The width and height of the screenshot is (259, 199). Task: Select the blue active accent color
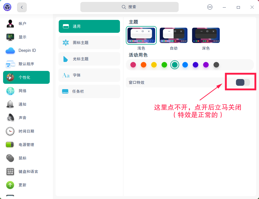coord(185,65)
